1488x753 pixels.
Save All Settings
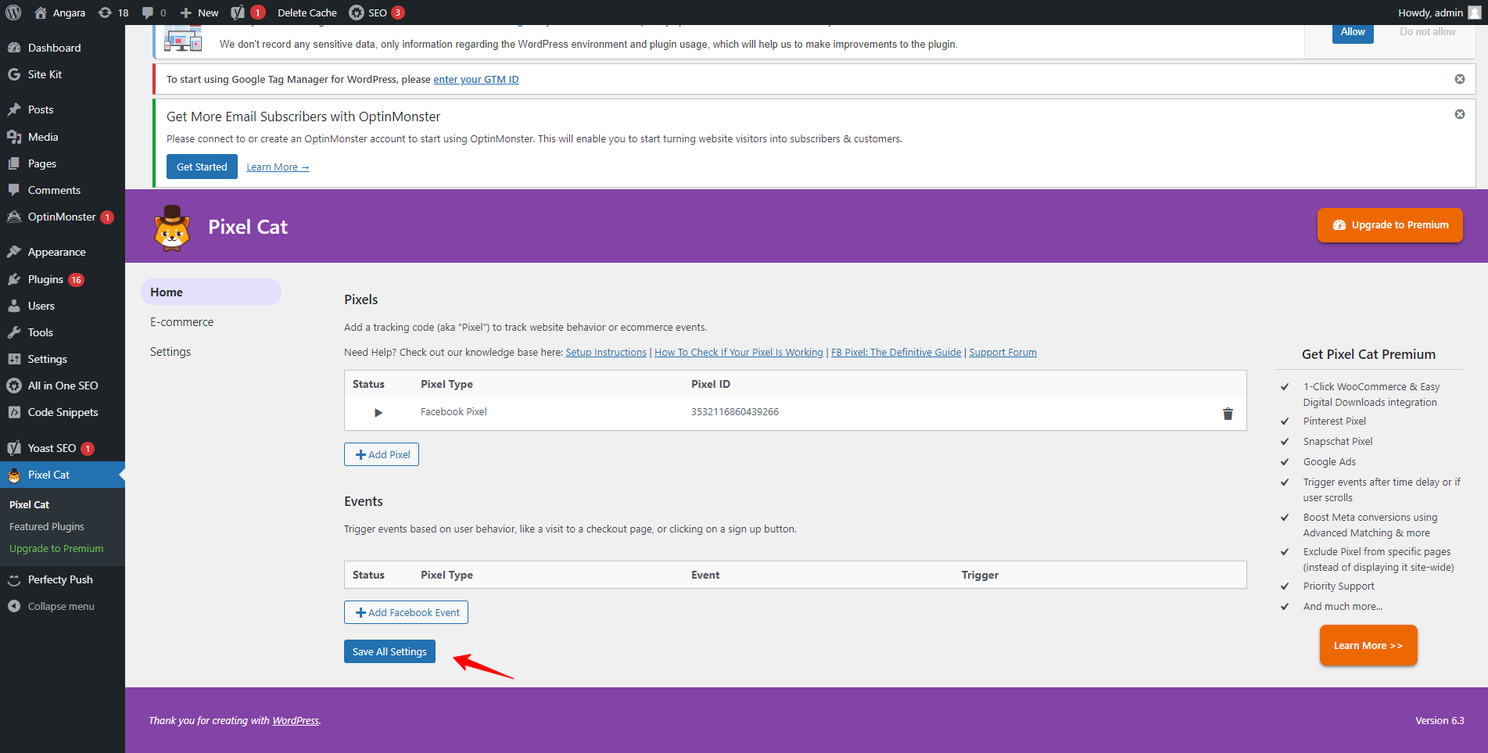tap(389, 651)
